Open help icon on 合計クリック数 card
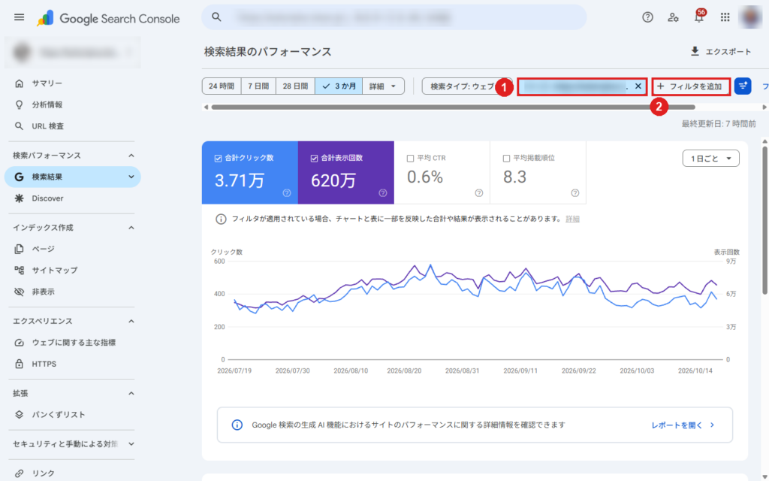Screen dimensions: 769x481 (287, 193)
